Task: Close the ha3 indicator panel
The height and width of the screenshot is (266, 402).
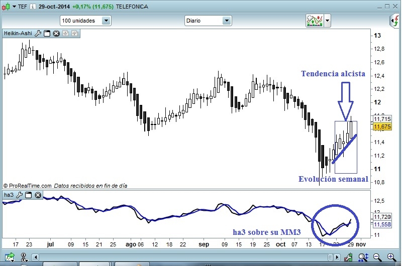Action: coord(38,195)
